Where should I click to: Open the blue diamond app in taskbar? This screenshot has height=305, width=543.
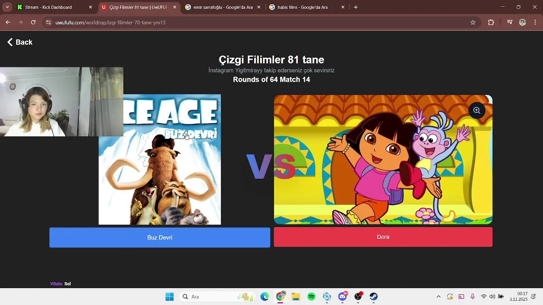(x=327, y=297)
